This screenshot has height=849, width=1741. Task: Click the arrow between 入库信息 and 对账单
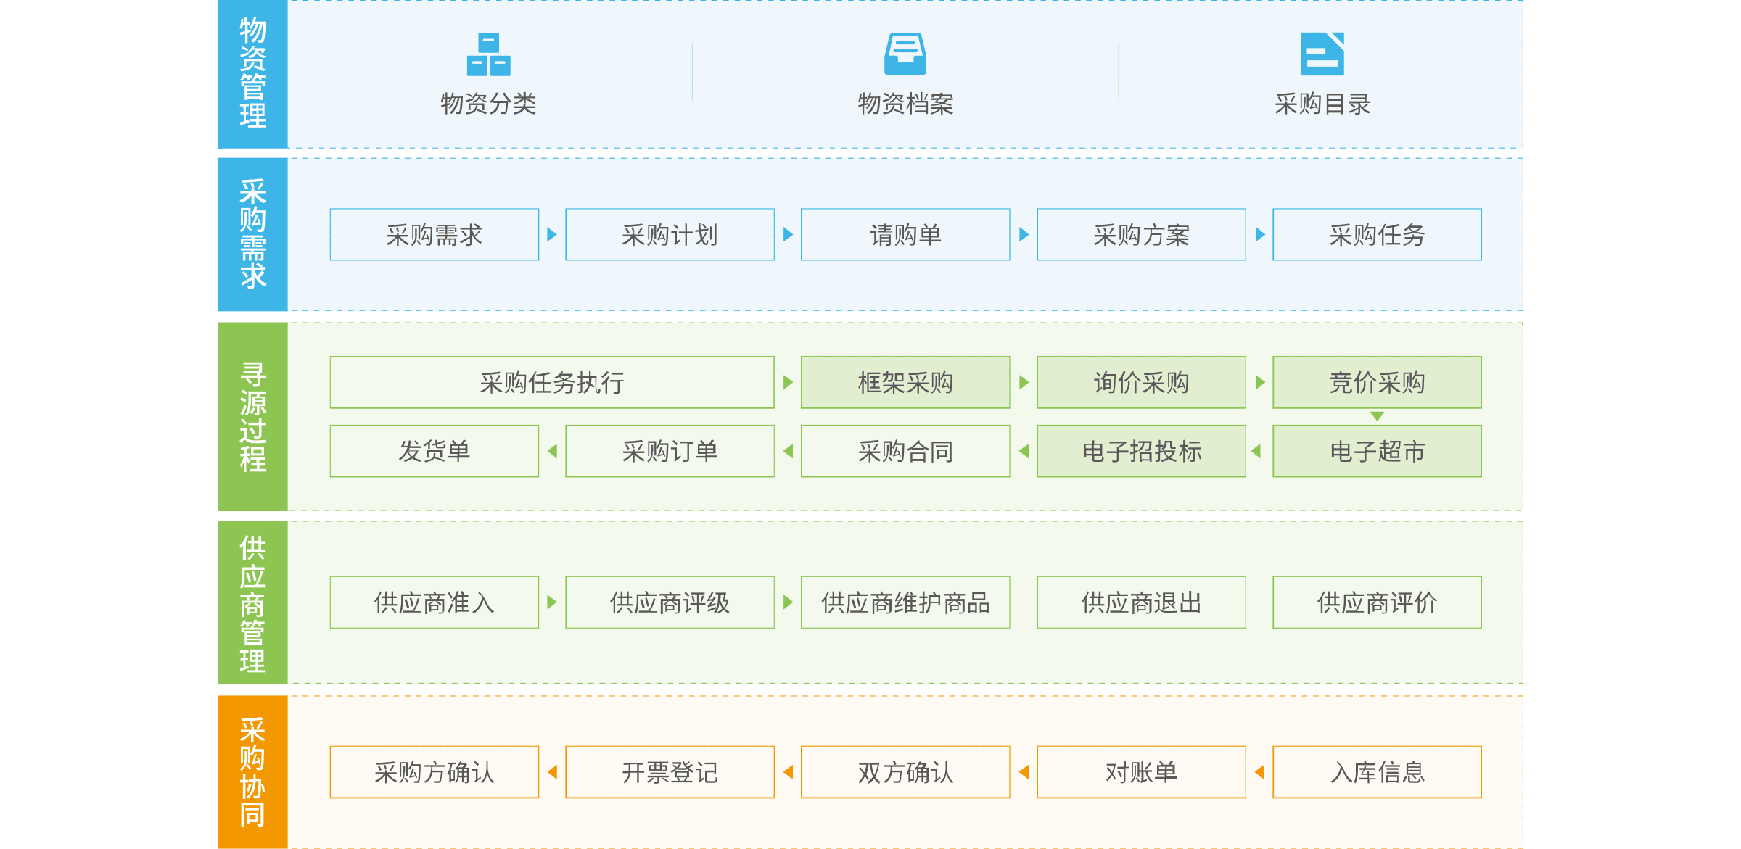pos(1259,772)
